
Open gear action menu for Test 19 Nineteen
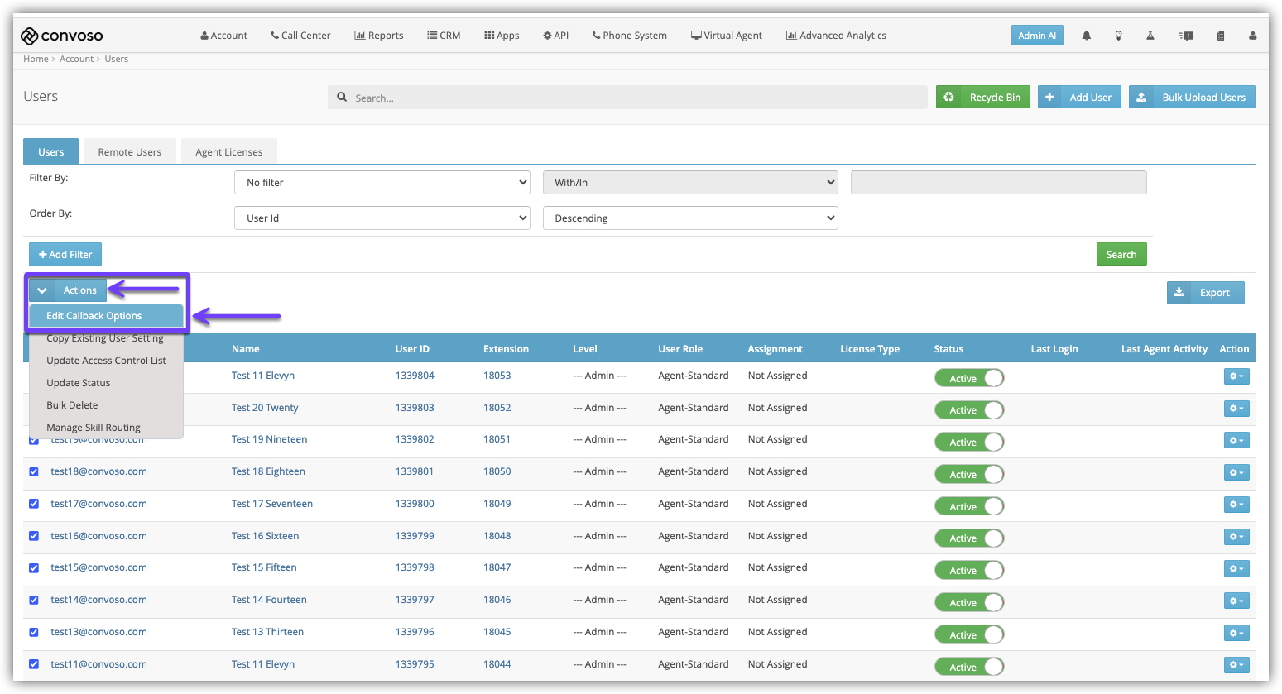pyautogui.click(x=1236, y=441)
